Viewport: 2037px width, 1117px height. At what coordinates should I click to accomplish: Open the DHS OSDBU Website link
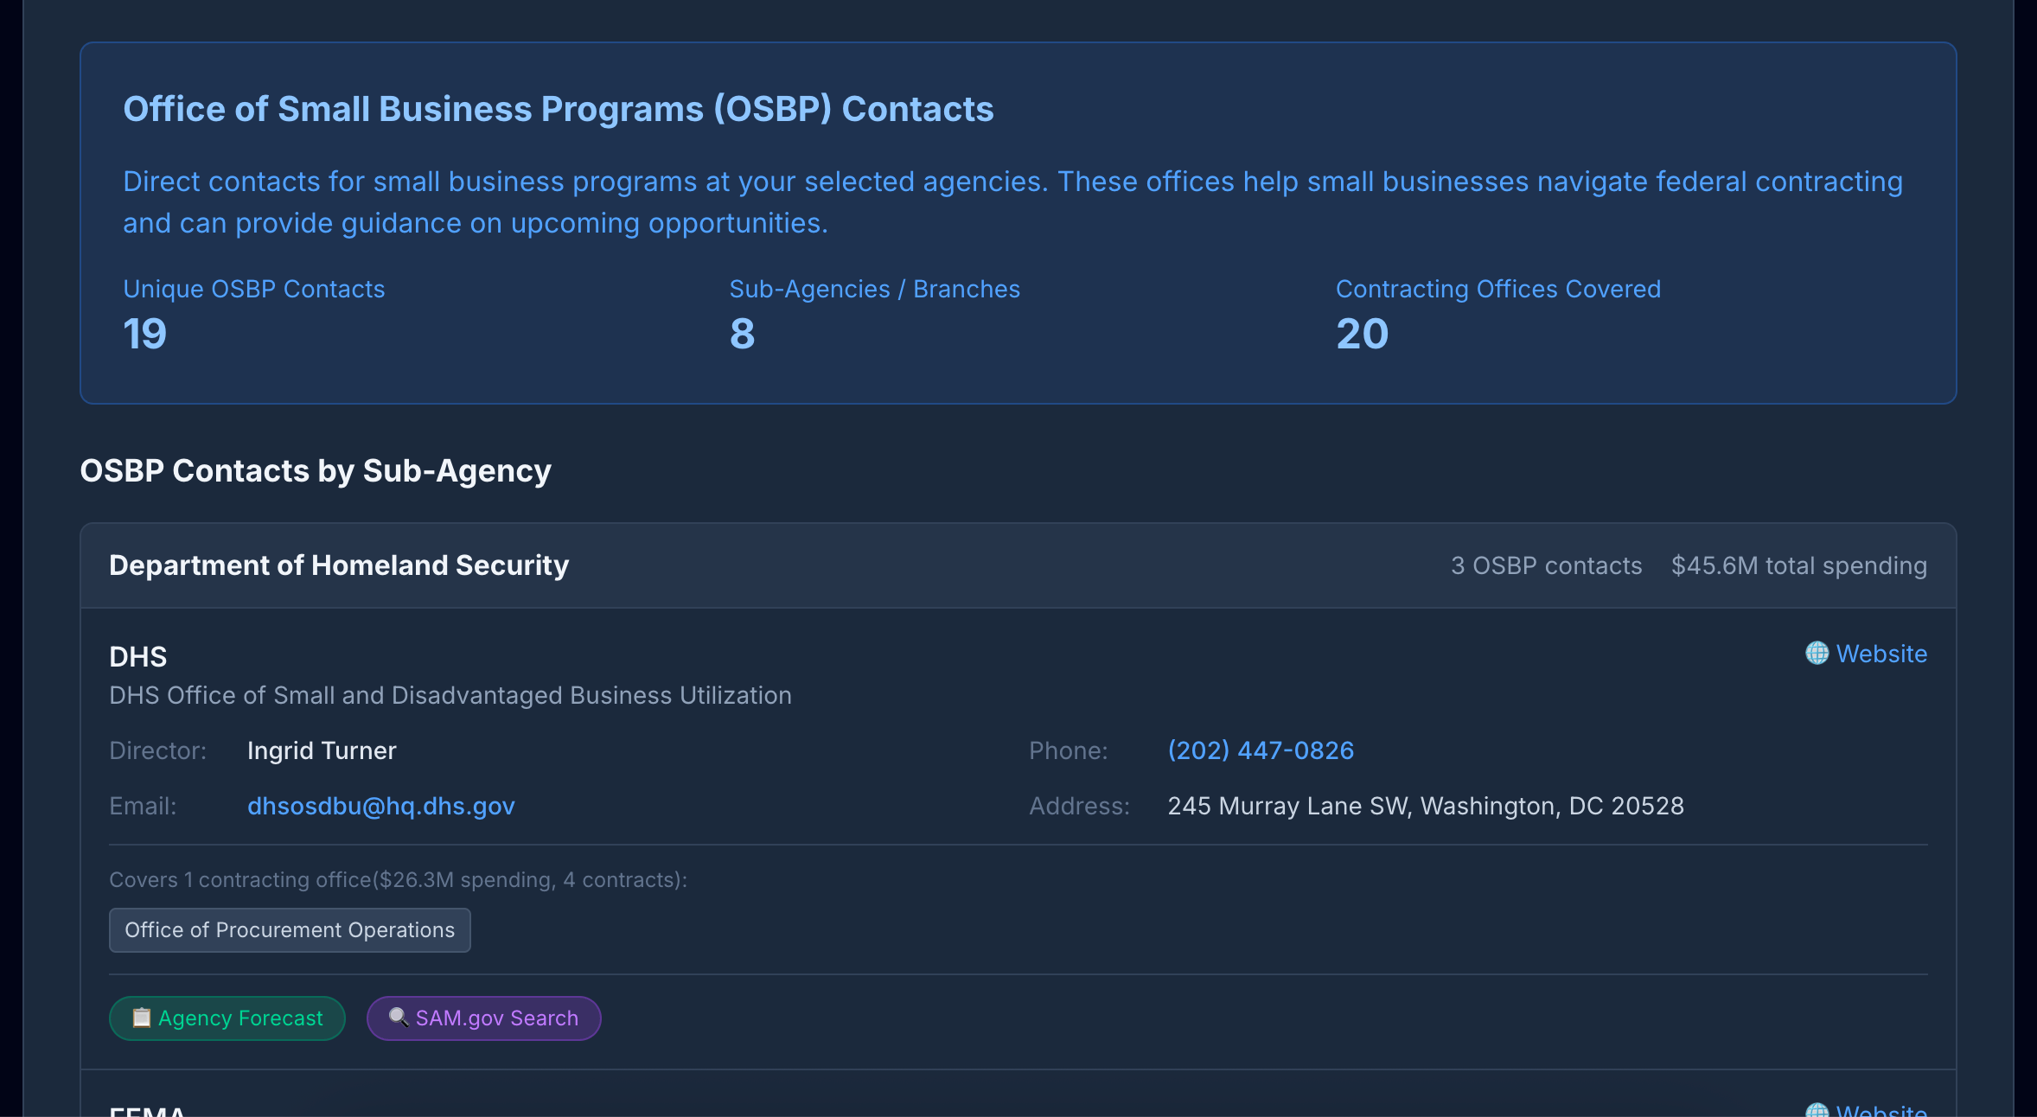pos(1882,654)
